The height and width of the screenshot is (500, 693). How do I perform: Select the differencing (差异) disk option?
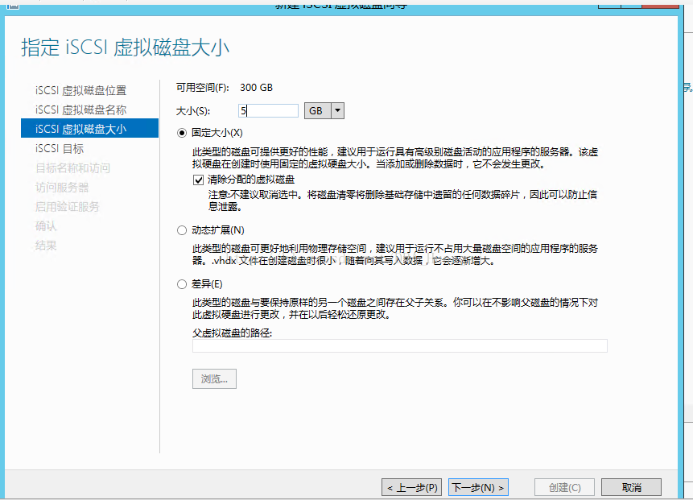coord(182,284)
